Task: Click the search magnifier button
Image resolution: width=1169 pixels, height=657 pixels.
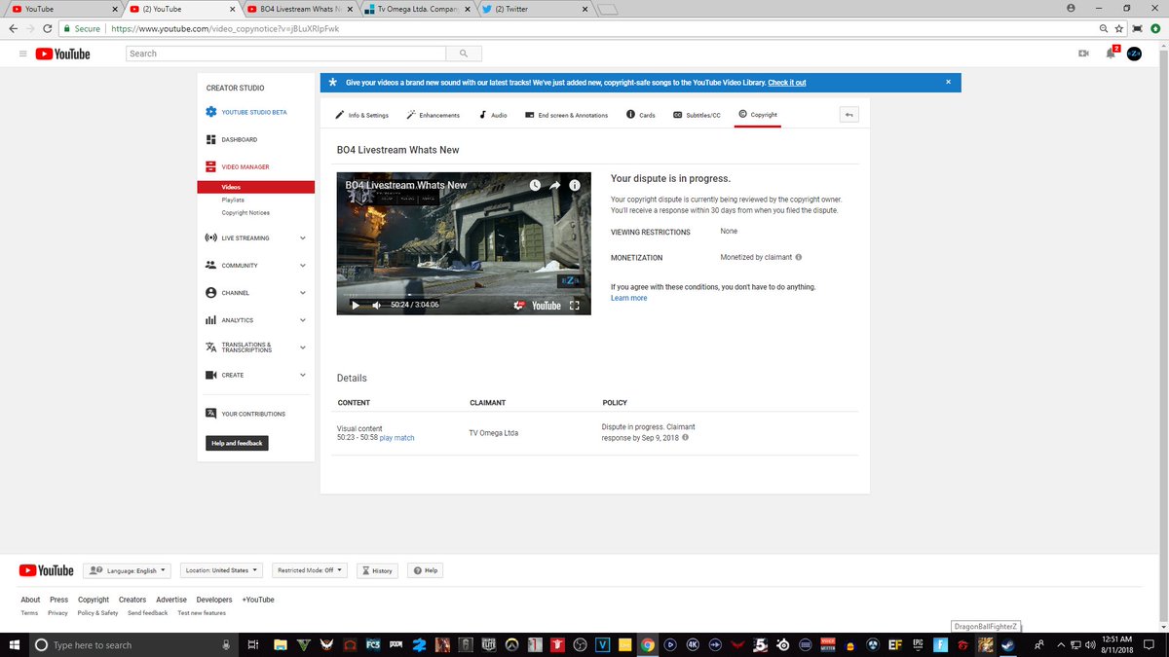Action: [x=464, y=54]
